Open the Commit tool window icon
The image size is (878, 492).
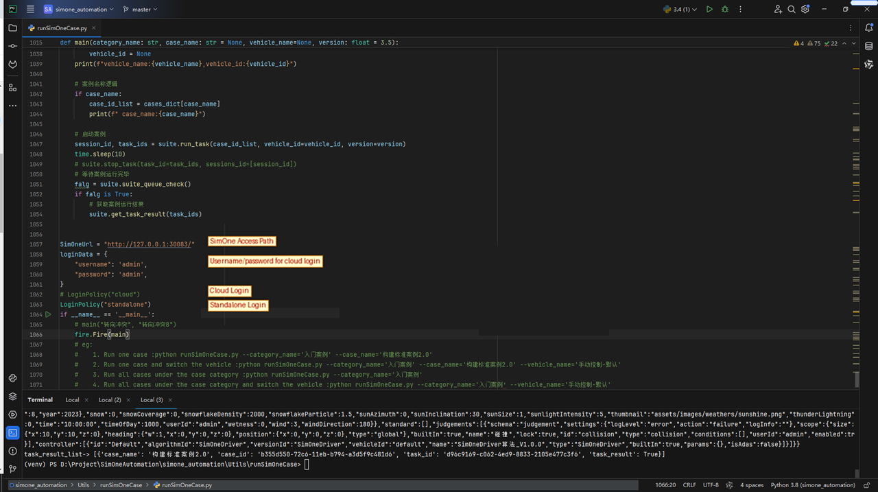12,46
